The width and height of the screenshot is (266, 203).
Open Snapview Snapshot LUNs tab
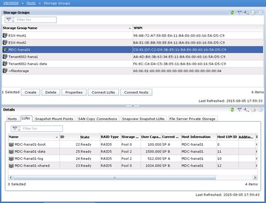click(143, 119)
